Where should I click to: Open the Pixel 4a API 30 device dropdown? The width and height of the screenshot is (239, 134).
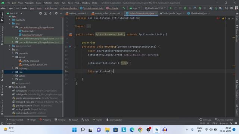[x=155, y=8]
